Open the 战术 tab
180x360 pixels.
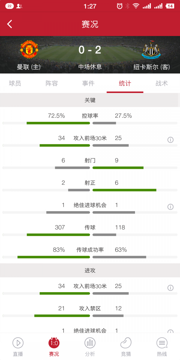[x=161, y=83]
